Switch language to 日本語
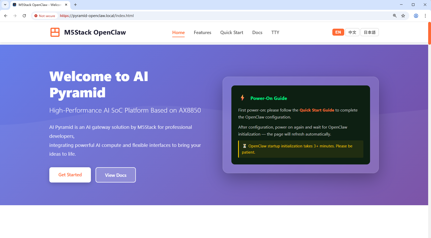The width and height of the screenshot is (431, 238). 370,32
